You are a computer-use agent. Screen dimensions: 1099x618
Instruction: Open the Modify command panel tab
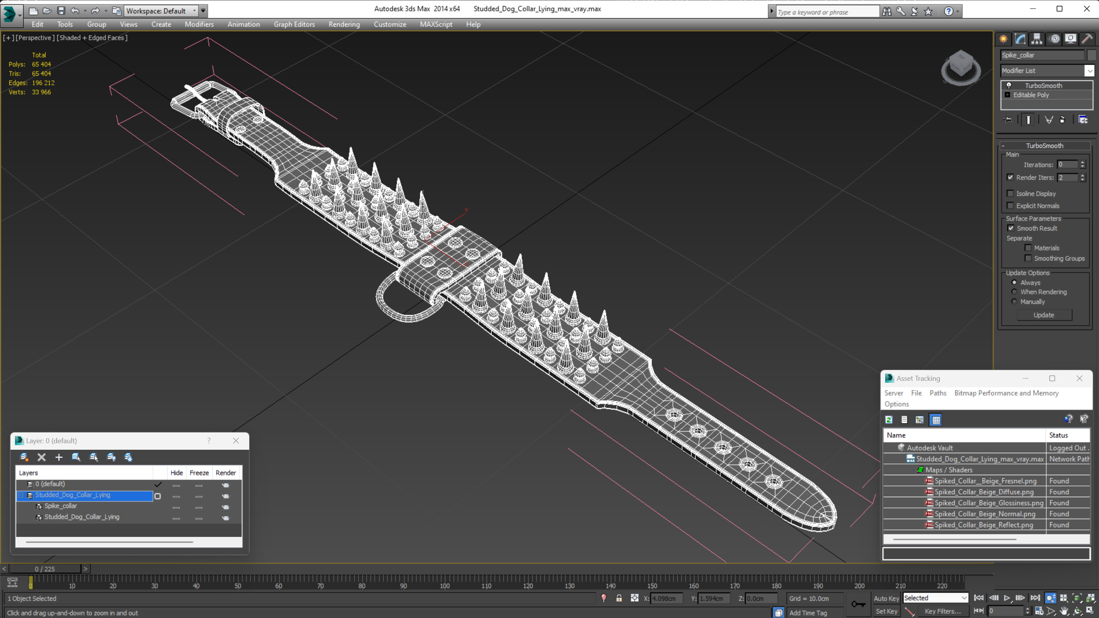pos(1020,39)
